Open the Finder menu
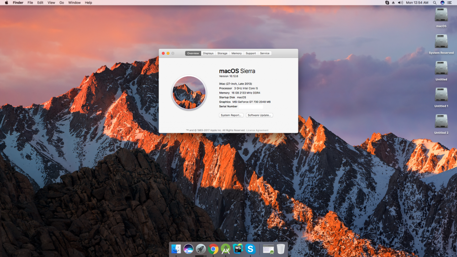 point(18,3)
